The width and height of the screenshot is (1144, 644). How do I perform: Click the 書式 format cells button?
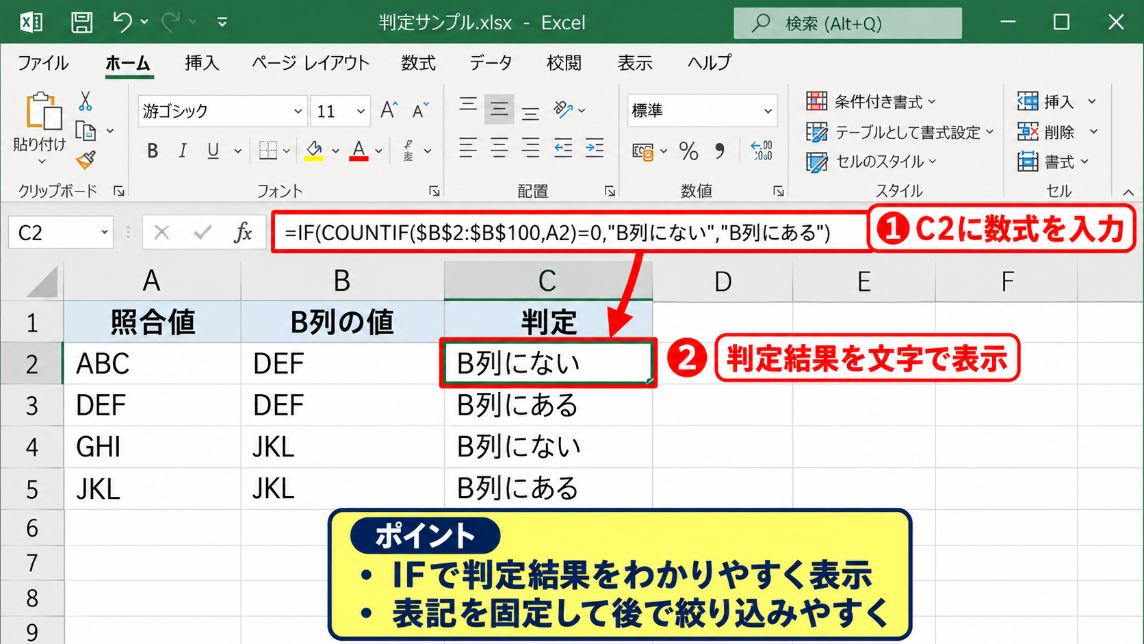point(1046,162)
